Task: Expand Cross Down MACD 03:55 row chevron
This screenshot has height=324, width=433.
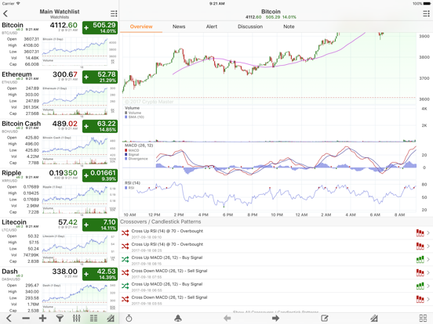Action: (x=428, y=299)
